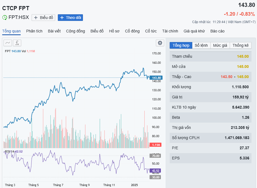The height and width of the screenshot is (188, 257).
Task: Switch to the Mức giá panel tab
Action: coord(220,45)
